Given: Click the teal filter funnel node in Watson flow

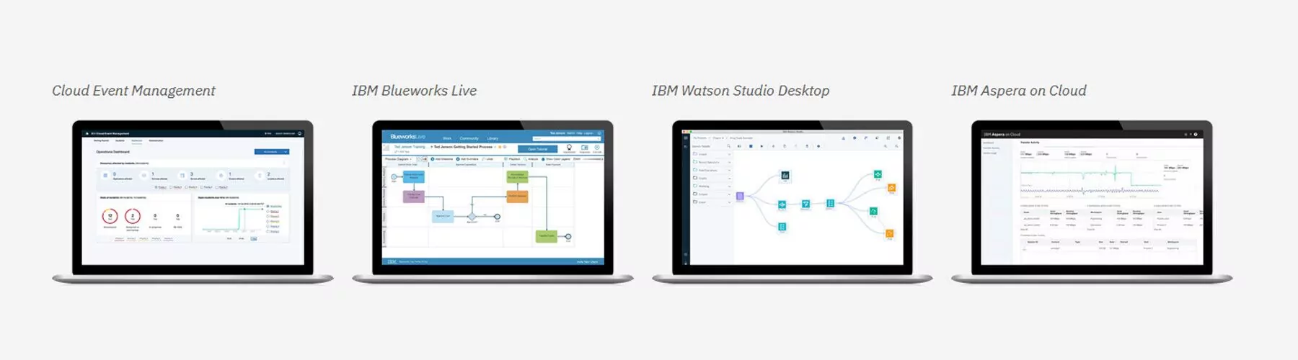Looking at the screenshot, I should [x=805, y=204].
